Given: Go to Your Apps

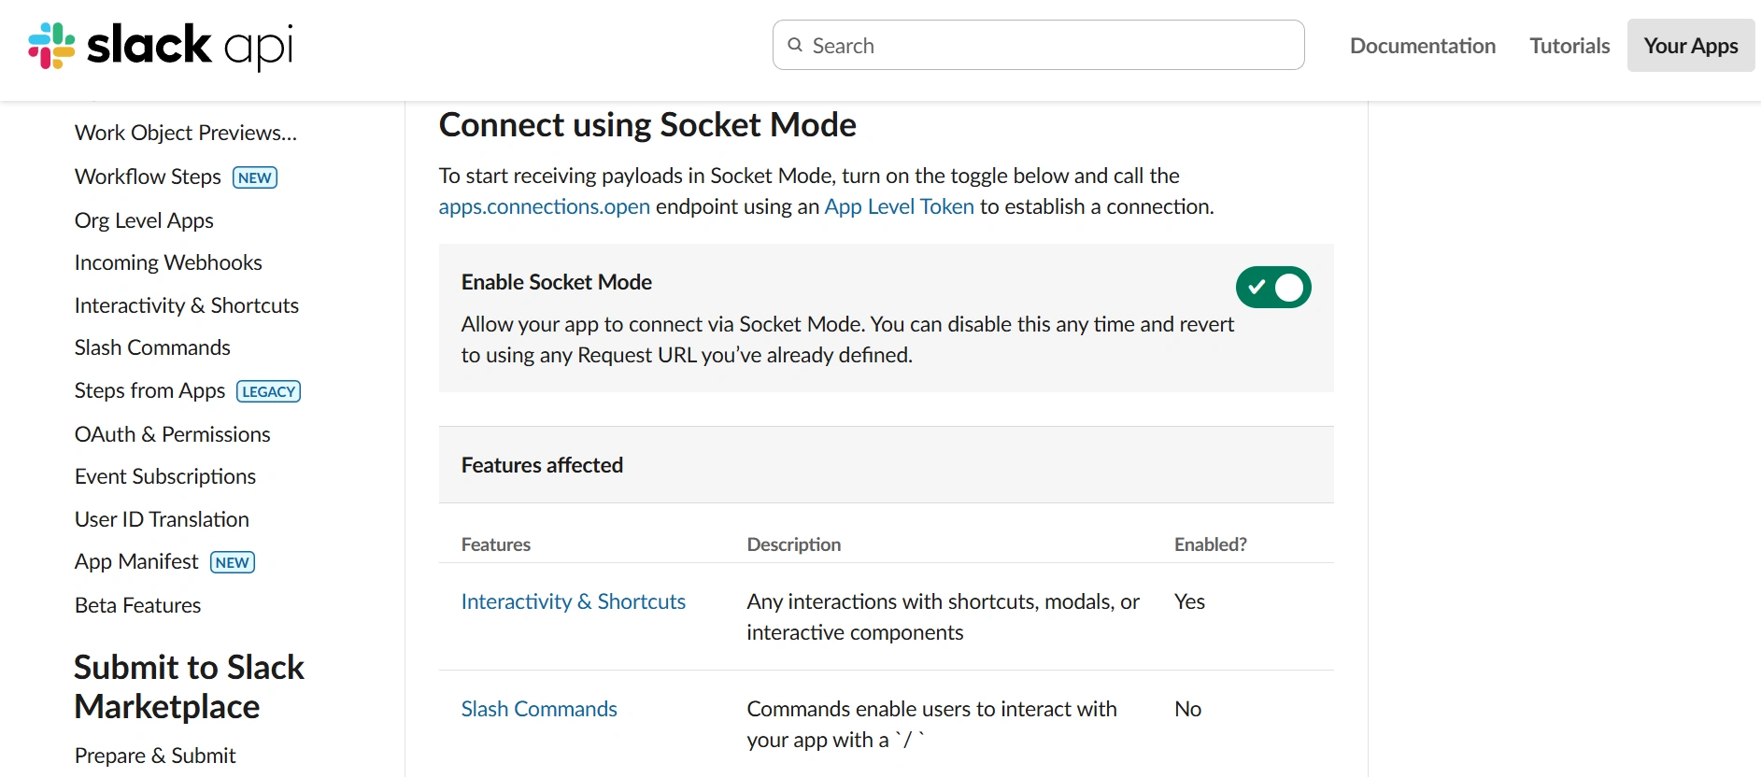Looking at the screenshot, I should pos(1690,46).
